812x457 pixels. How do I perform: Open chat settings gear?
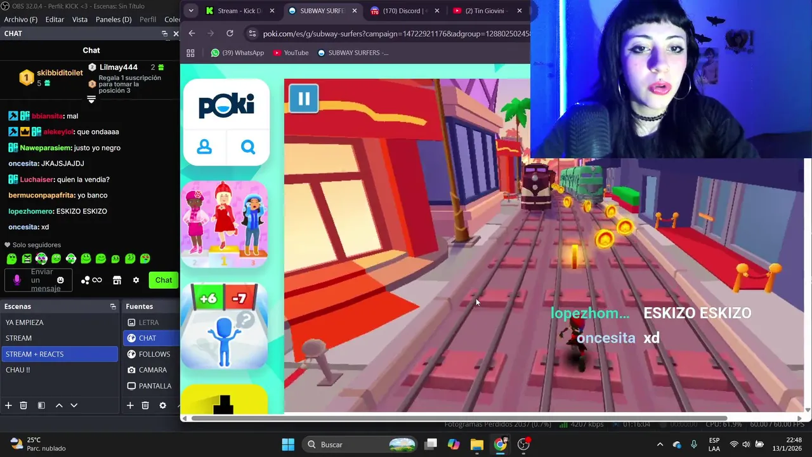point(136,280)
